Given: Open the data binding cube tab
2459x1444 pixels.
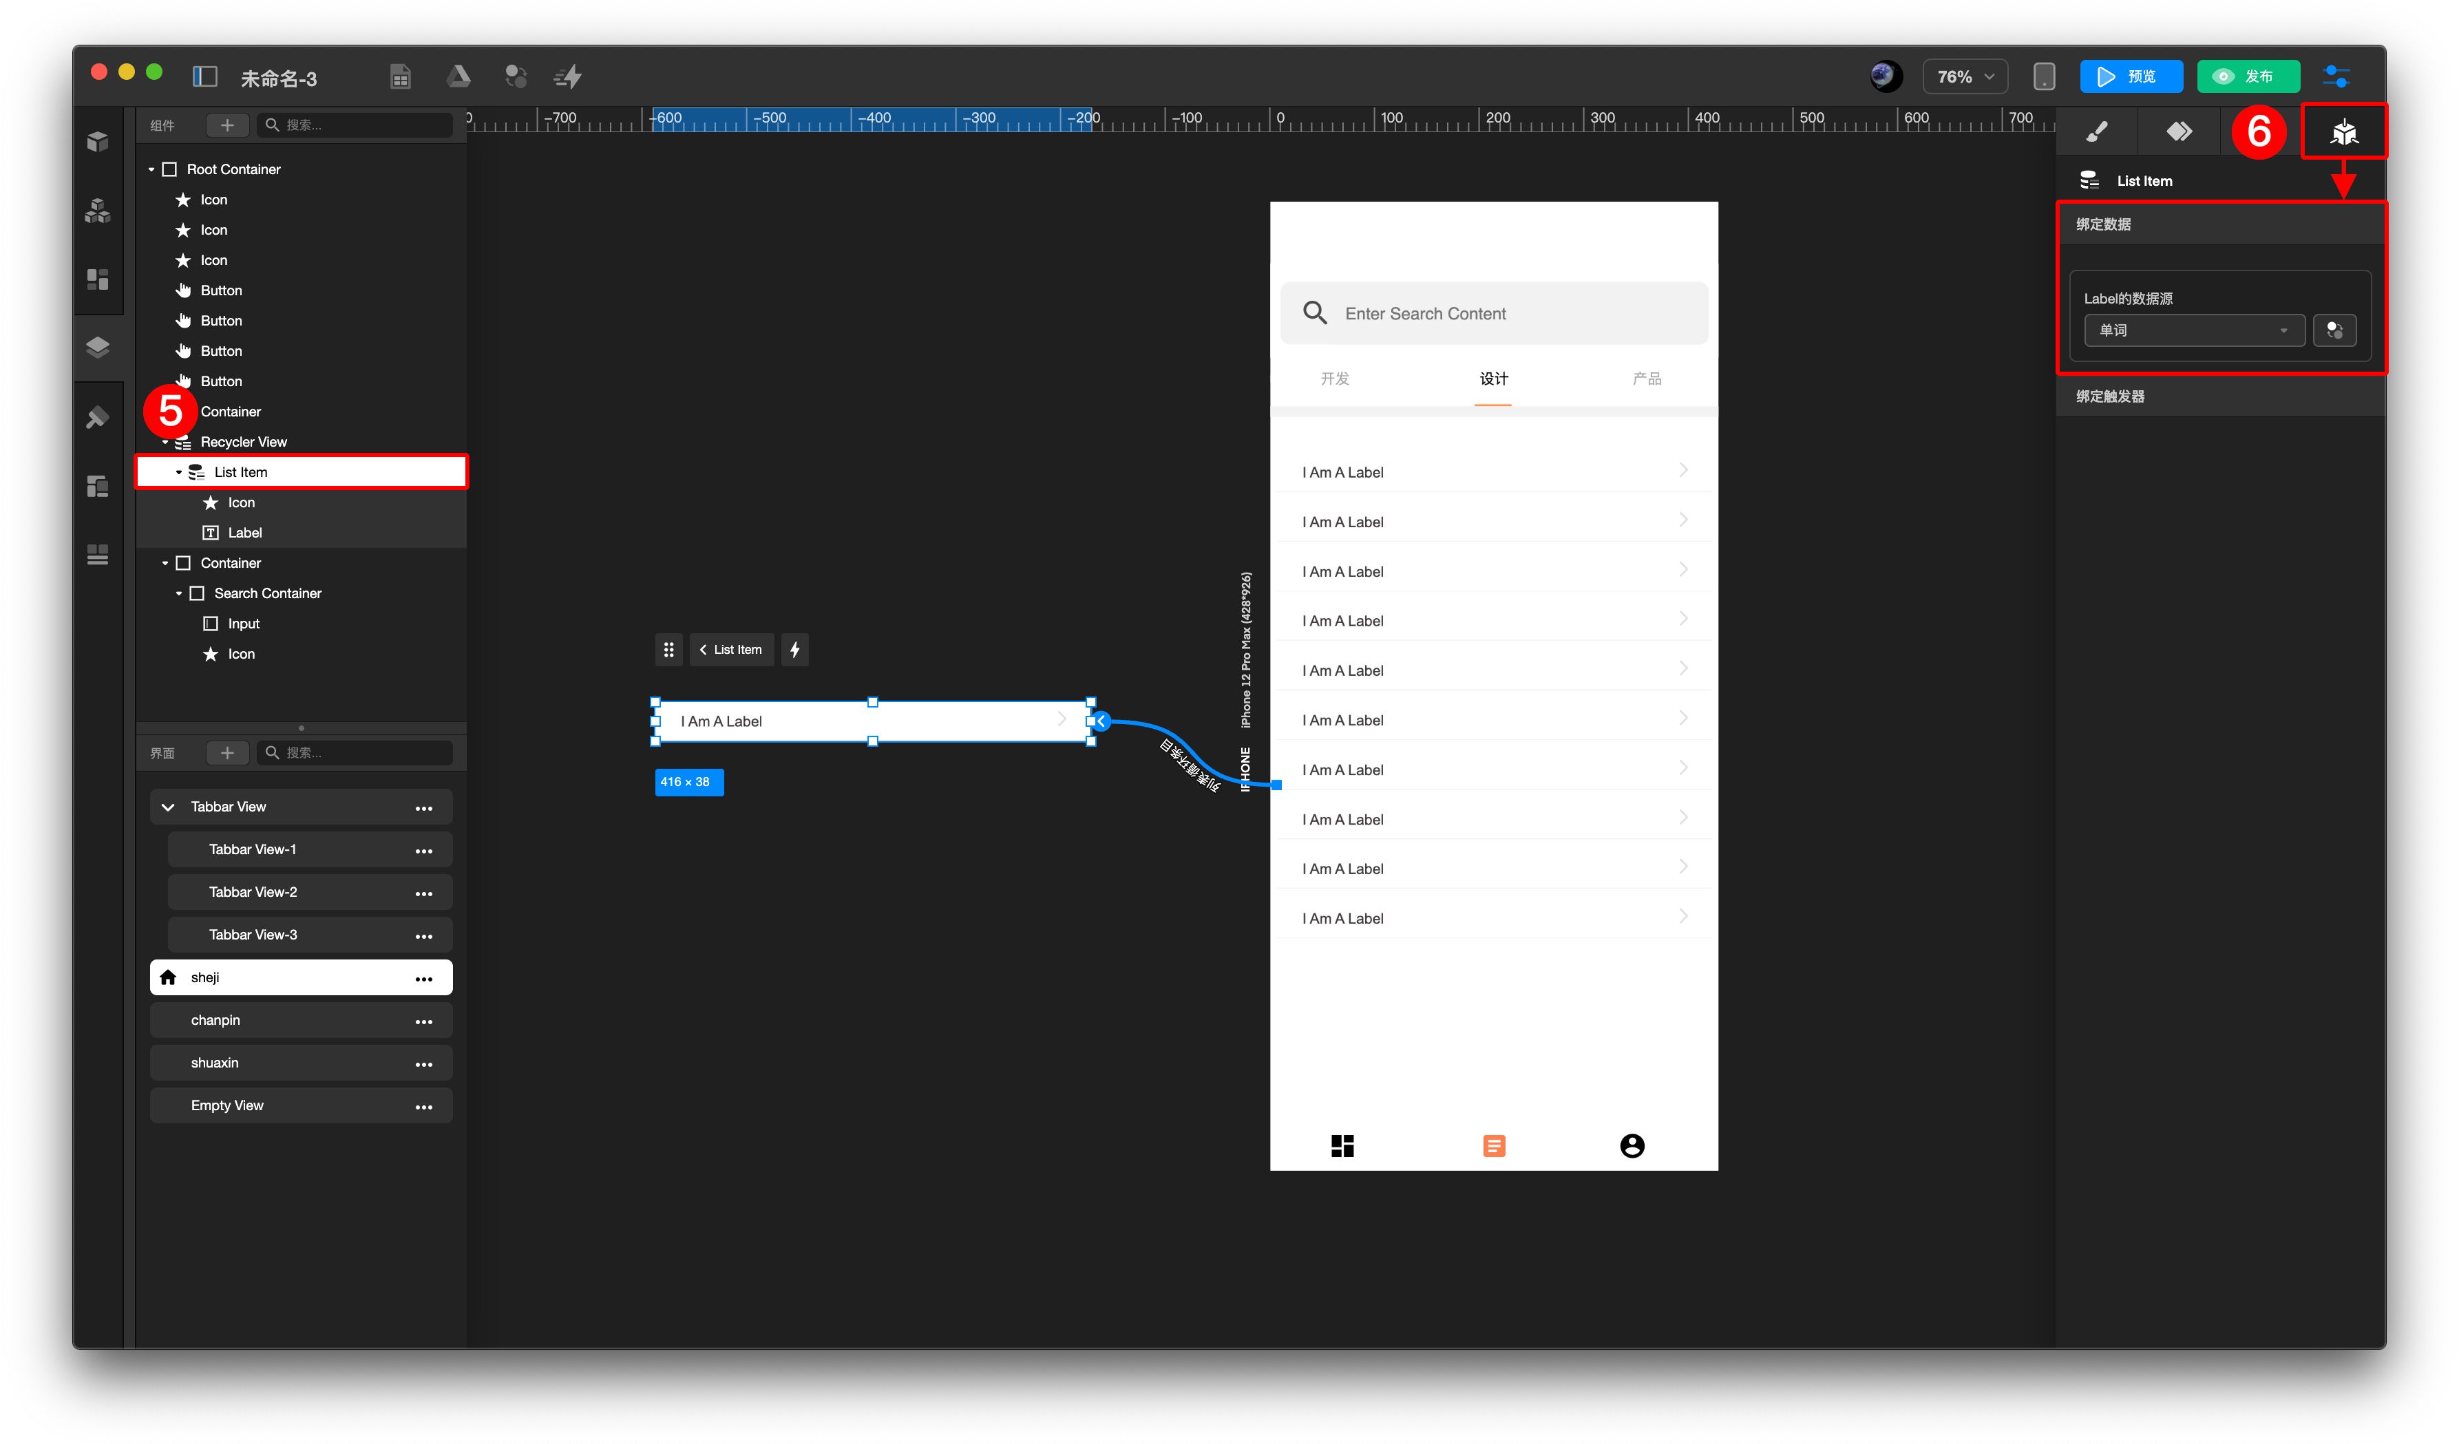Looking at the screenshot, I should (x=2344, y=131).
